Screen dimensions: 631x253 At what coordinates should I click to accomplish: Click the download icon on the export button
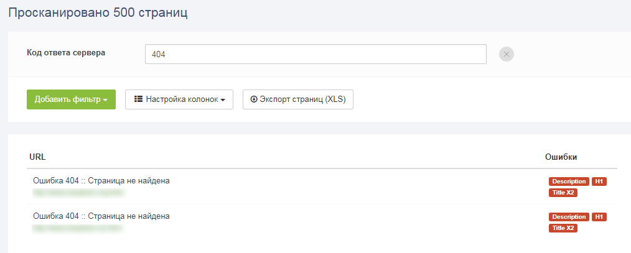pyautogui.click(x=253, y=99)
